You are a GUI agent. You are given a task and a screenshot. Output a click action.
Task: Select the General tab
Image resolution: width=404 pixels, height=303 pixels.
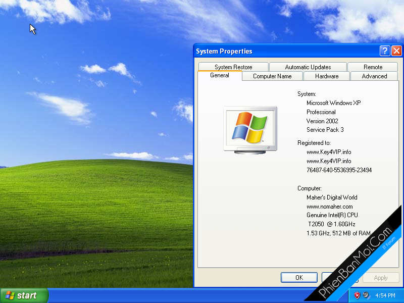(x=220, y=75)
